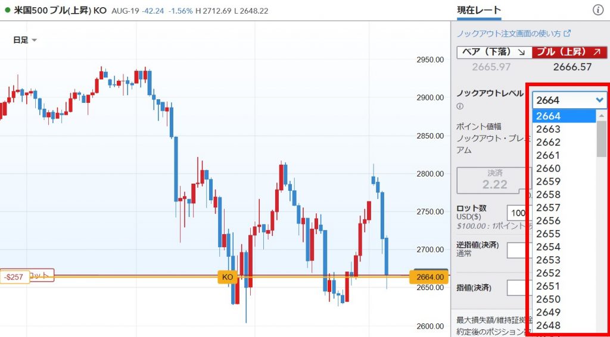
Task: Select ブル（上昇） direction toggle
Action: click(x=567, y=52)
